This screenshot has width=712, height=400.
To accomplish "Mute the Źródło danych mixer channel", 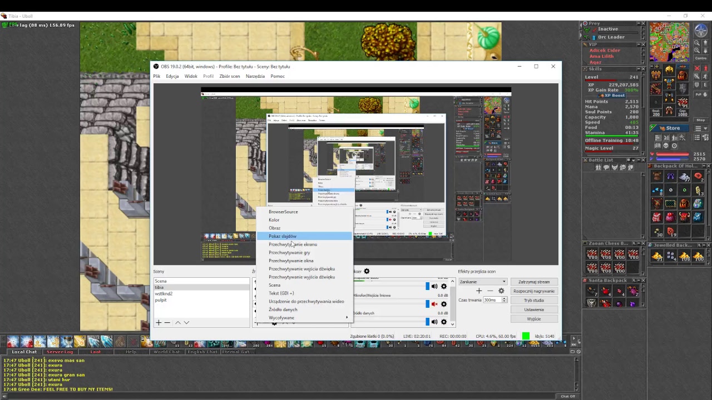I will pos(434,322).
